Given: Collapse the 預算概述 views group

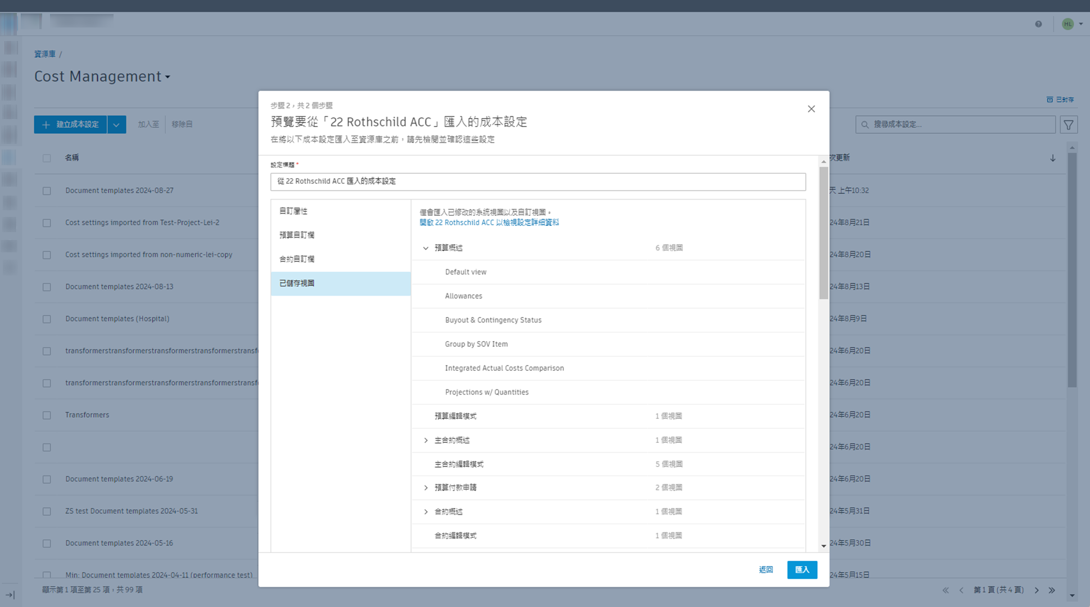Looking at the screenshot, I should click(426, 248).
